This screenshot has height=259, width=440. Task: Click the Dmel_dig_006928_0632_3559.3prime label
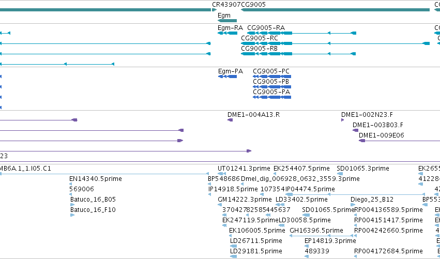point(300,179)
